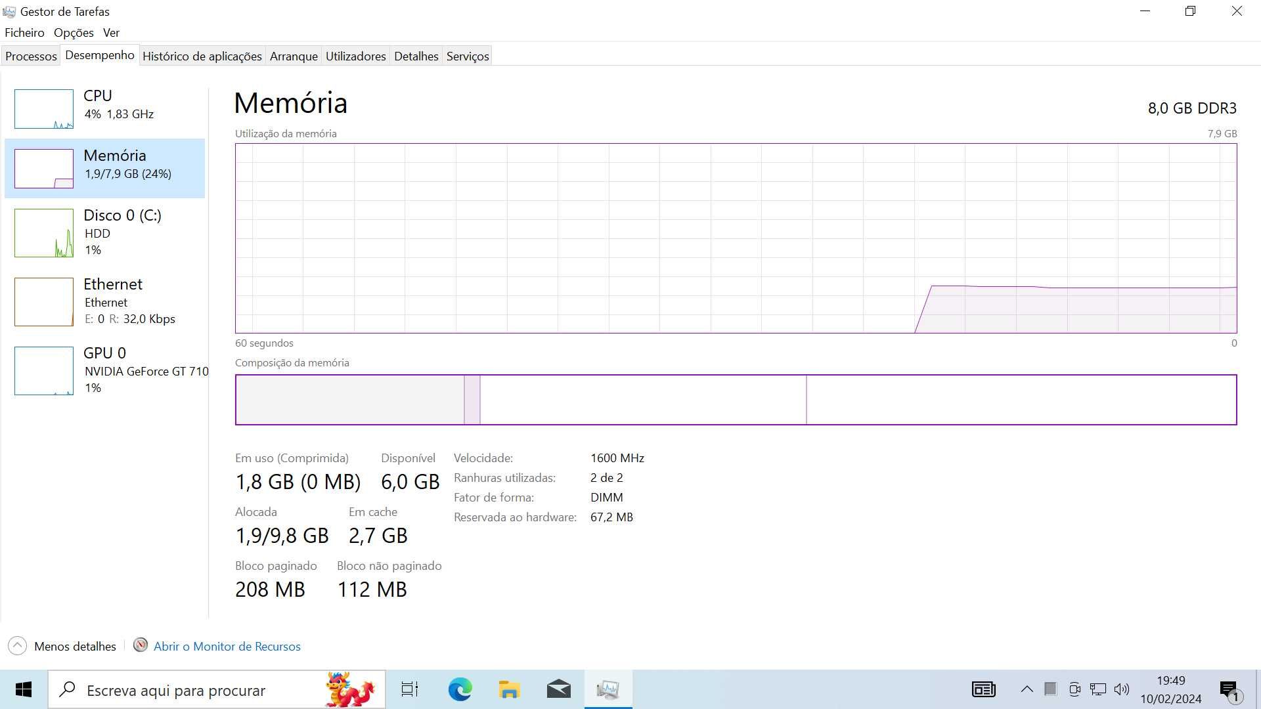
Task: Select the Desempenho tab
Action: coord(100,55)
